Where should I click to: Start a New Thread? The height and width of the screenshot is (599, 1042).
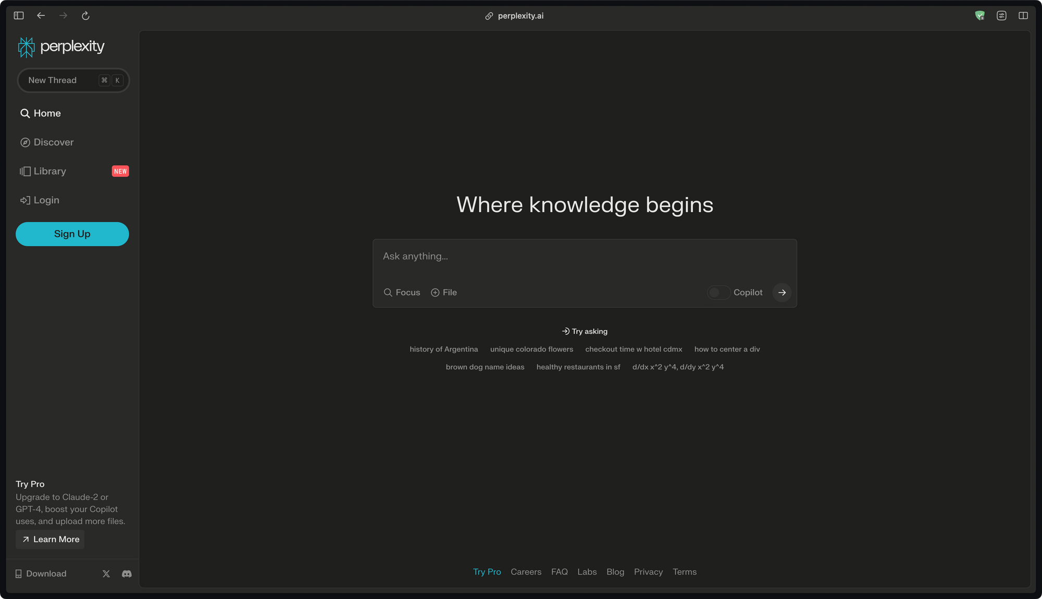[73, 80]
